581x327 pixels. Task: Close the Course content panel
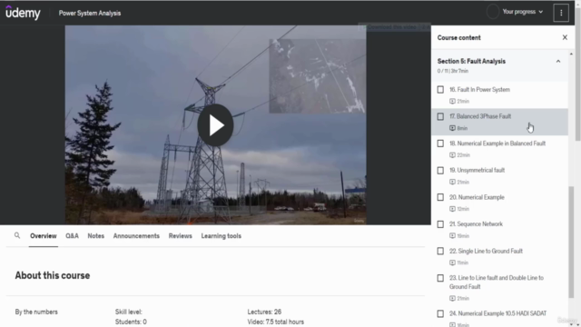tap(565, 37)
